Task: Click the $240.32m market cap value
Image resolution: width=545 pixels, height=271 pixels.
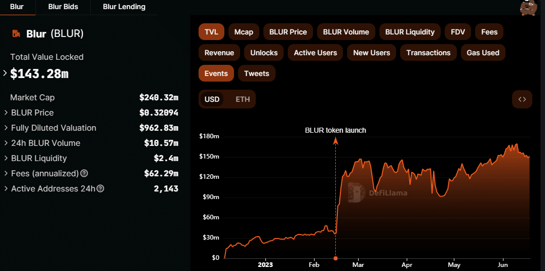Action: (x=159, y=98)
